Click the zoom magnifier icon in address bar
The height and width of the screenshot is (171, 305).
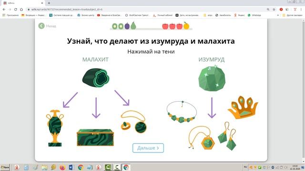268,9
